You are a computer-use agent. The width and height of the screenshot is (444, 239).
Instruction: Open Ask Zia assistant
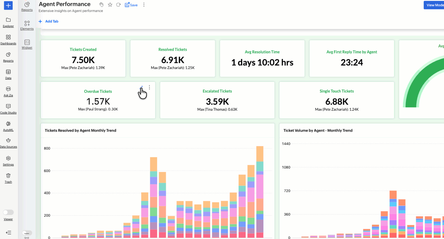tap(8, 91)
